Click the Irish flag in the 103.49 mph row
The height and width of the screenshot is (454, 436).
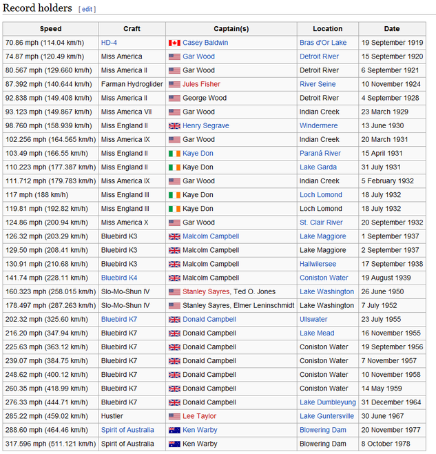tap(174, 154)
